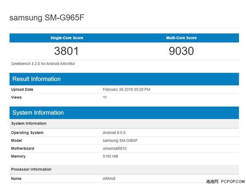
Task: Click the Single-Core Score header
Action: point(67,38)
